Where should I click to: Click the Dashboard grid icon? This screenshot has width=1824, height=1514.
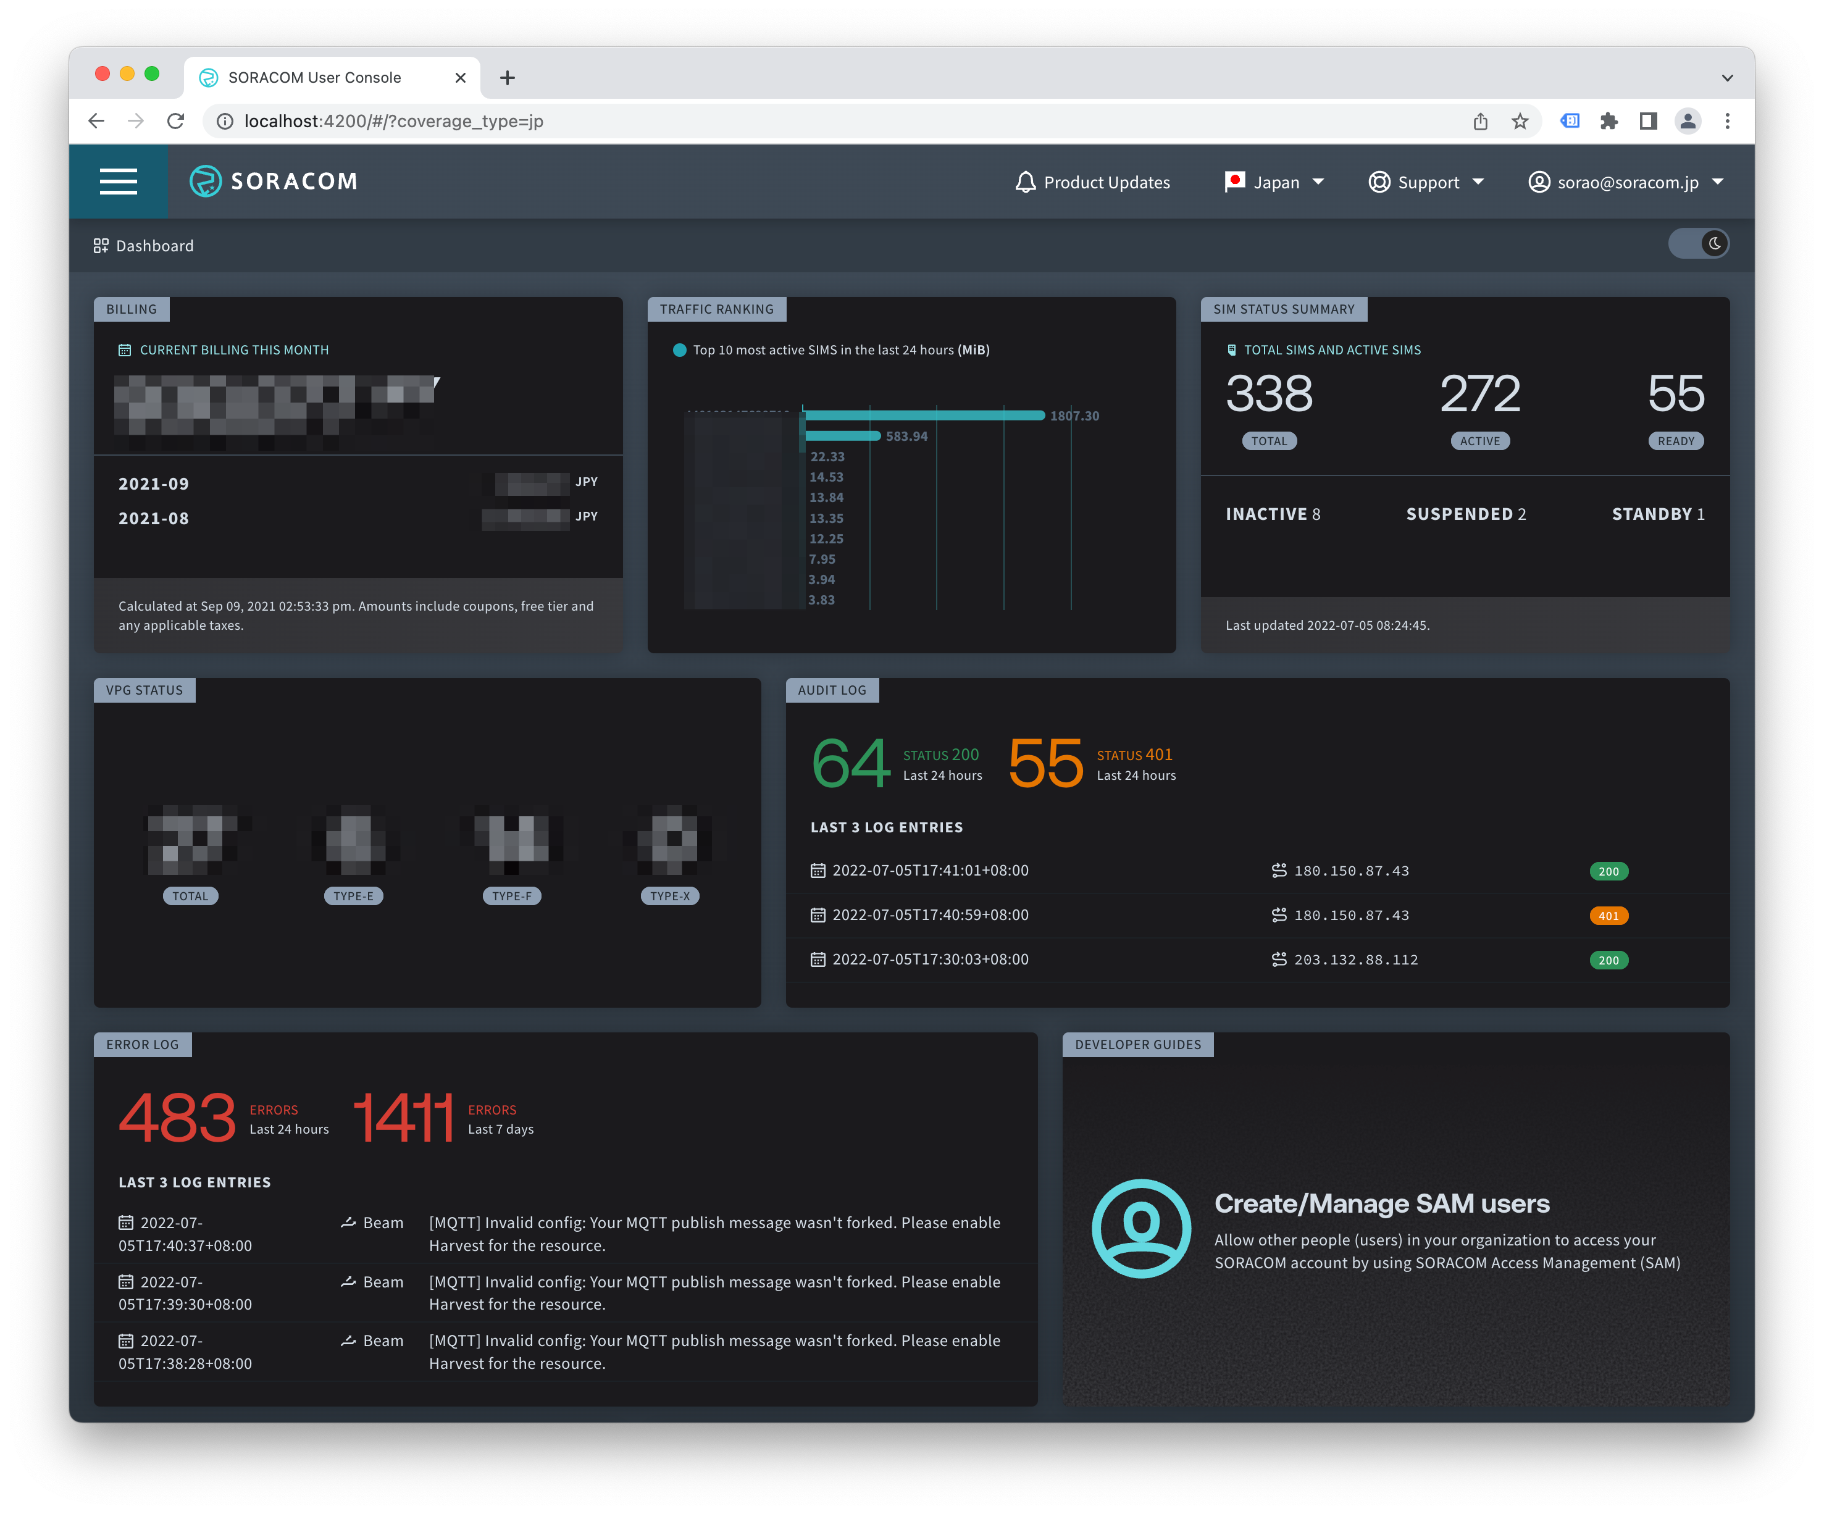[101, 245]
